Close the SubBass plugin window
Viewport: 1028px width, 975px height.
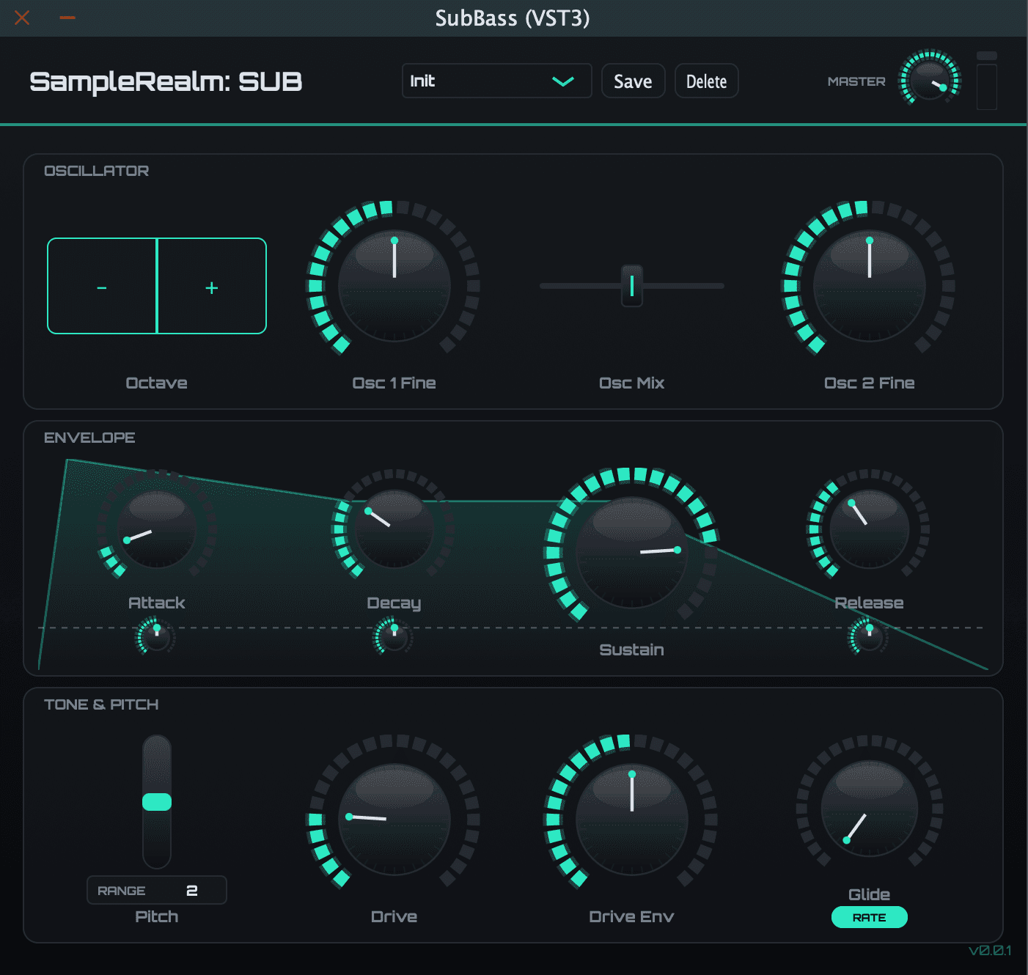(22, 17)
